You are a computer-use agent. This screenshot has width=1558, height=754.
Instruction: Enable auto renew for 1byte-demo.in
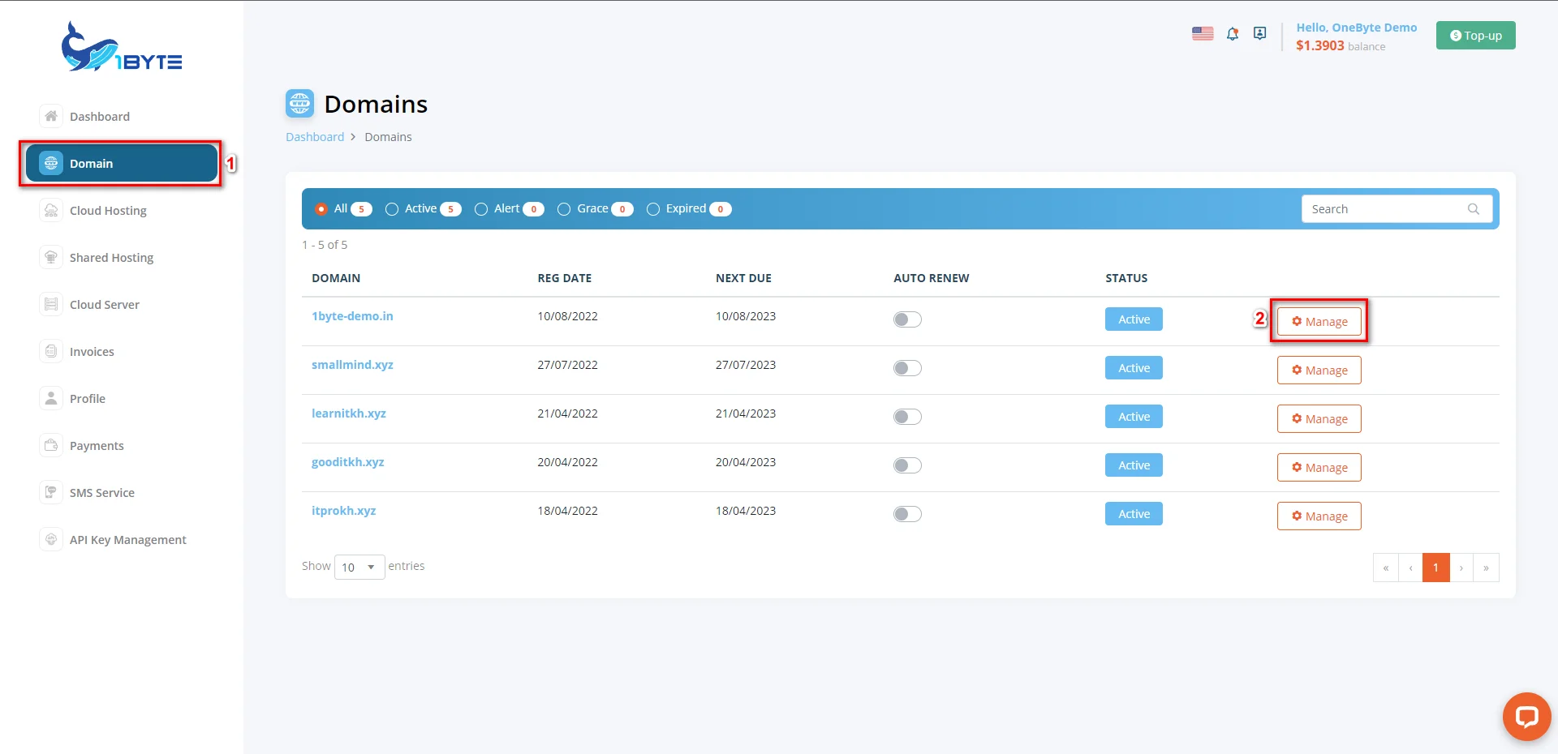coord(906,319)
